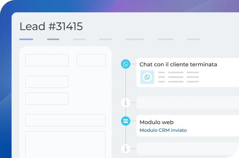Viewport: 239px width, 158px height.
Task: Click the Chat con il cliente terminata title
Action: [x=178, y=64]
